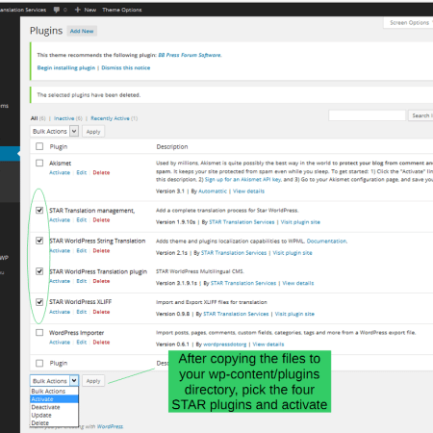Screen dimensions: 433x433
Task: View details for WordPress Importer
Action: click(268, 344)
